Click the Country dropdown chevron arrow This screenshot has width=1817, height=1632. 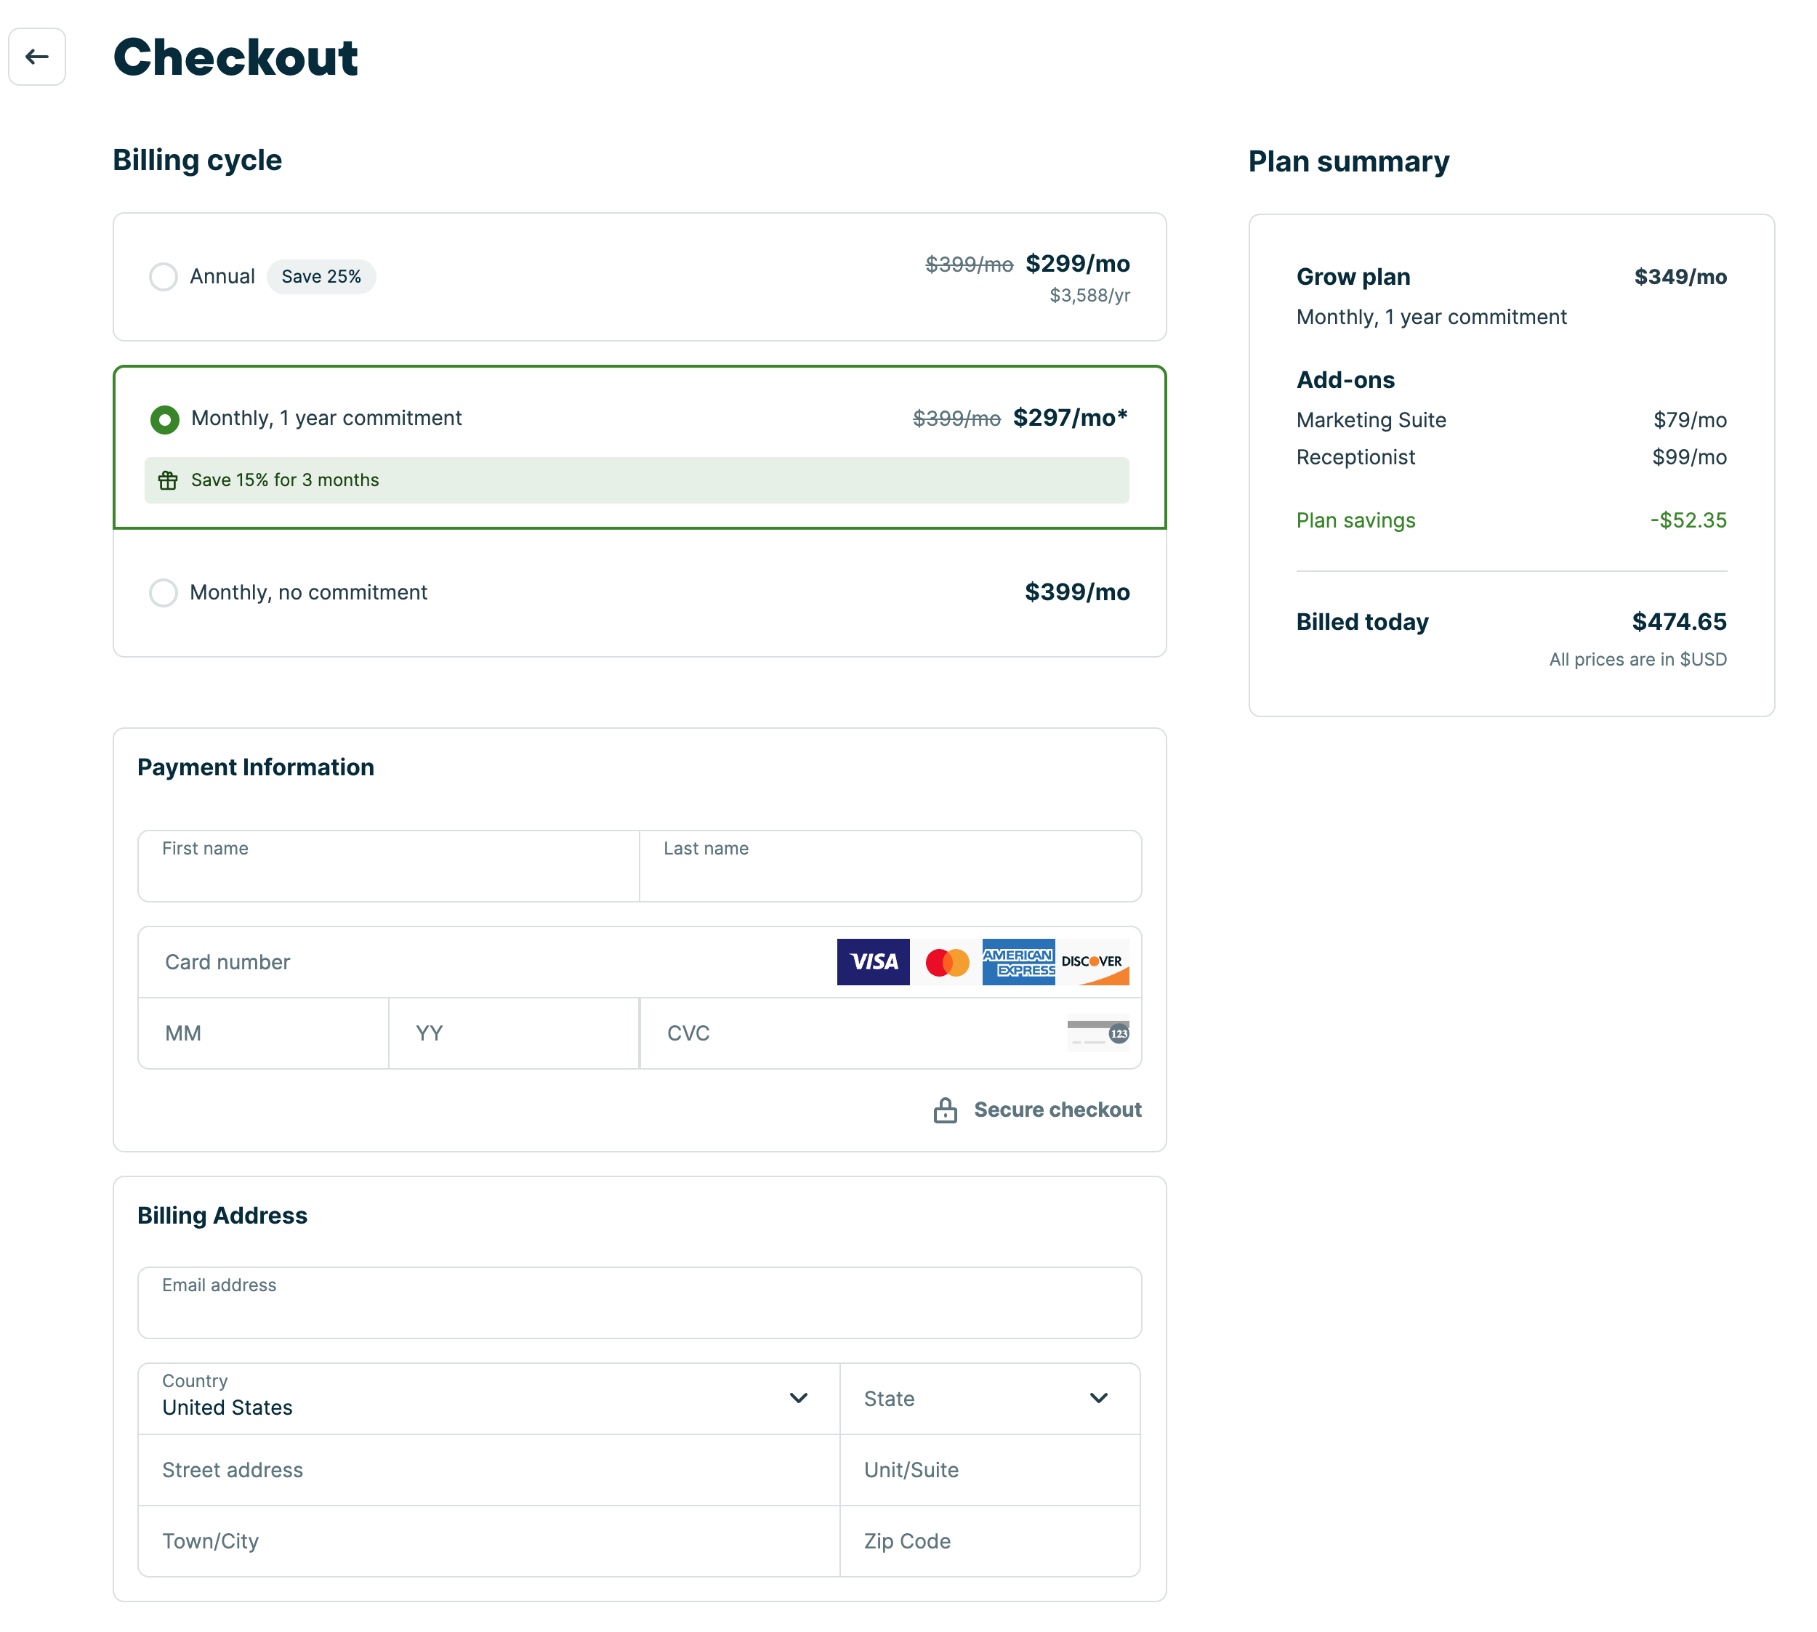[798, 1398]
